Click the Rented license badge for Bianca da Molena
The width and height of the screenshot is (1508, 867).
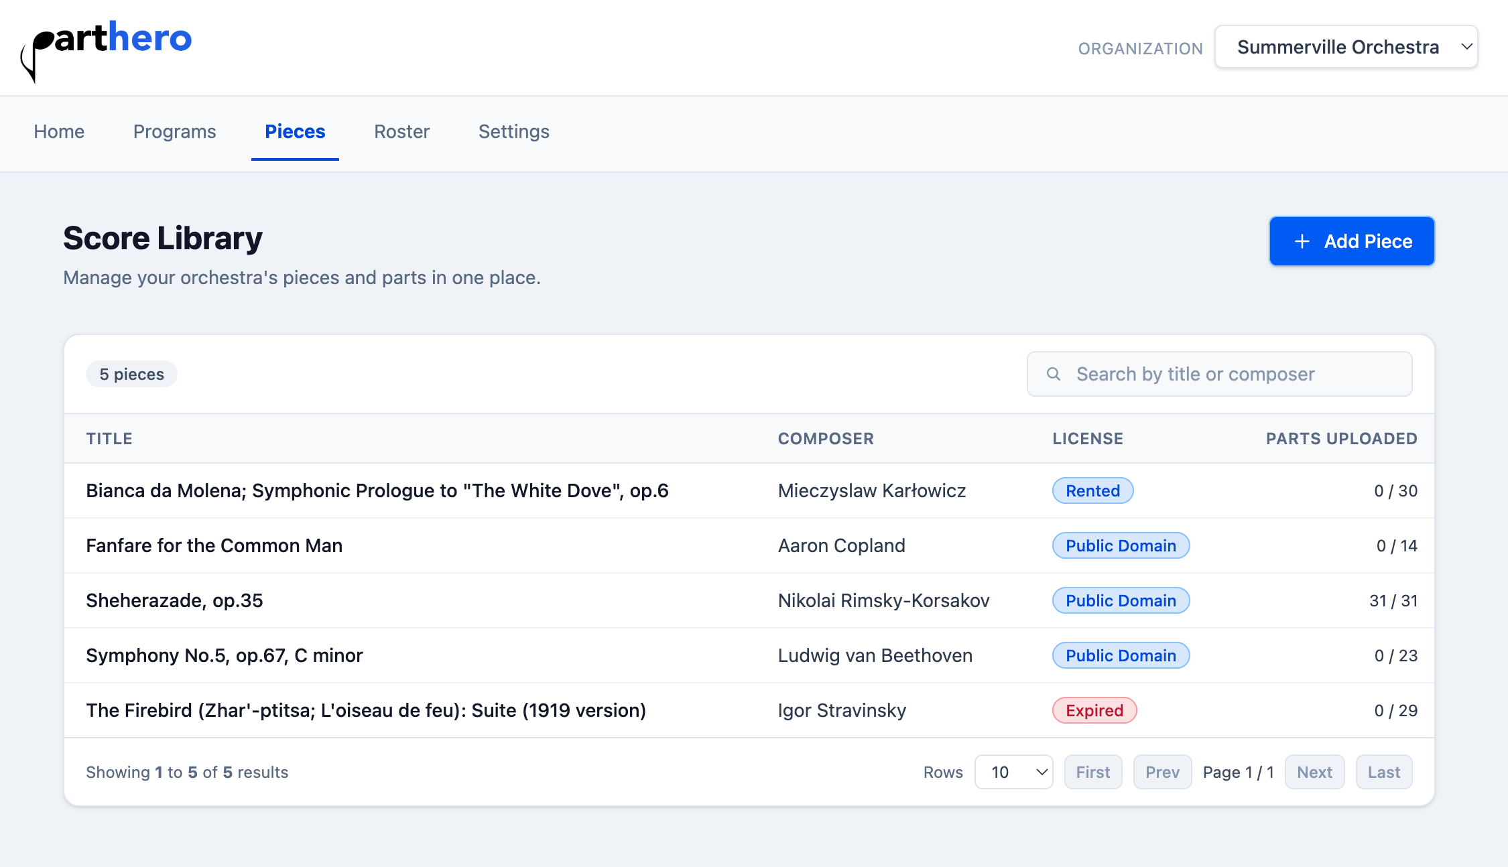click(1092, 490)
